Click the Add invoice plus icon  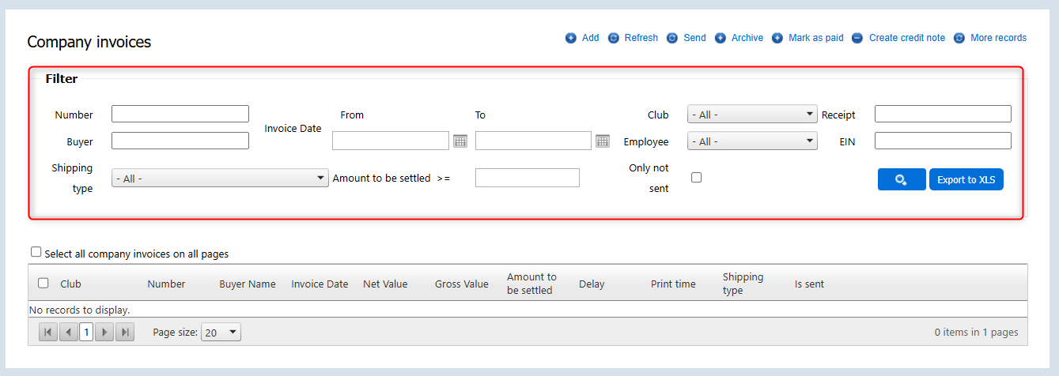point(571,38)
